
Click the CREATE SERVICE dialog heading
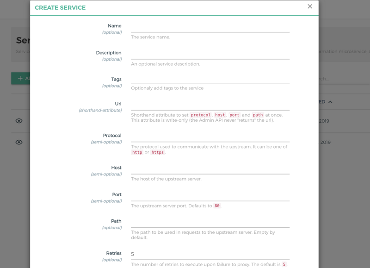pyautogui.click(x=60, y=8)
